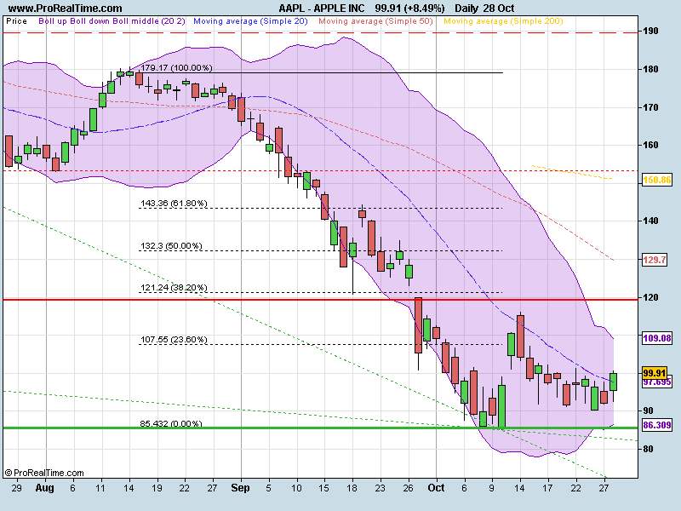
Task: Select the Boll up Boll down legend
Action: point(112,21)
